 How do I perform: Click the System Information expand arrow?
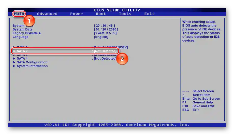pos(14,66)
